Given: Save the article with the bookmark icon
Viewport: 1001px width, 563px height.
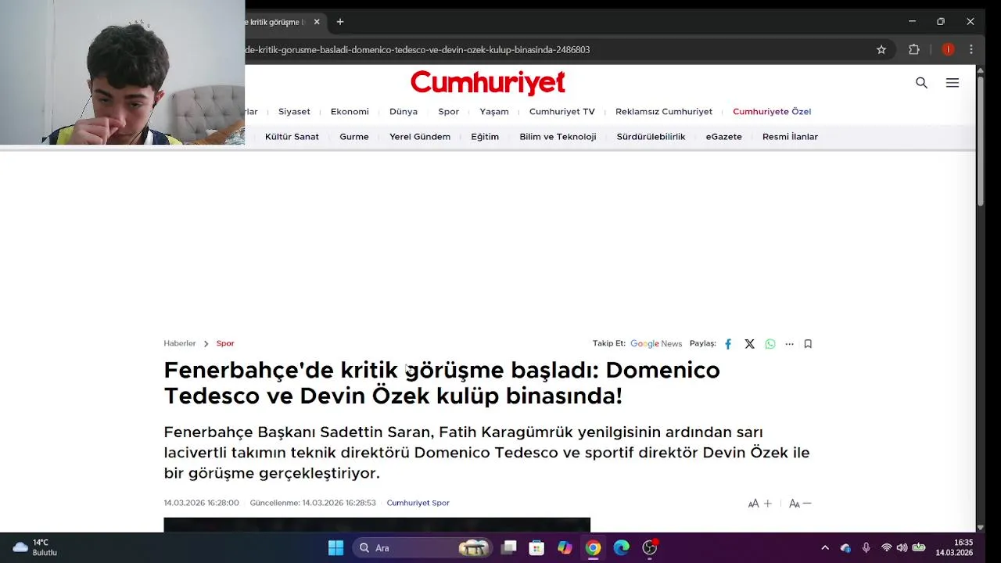Looking at the screenshot, I should pyautogui.click(x=808, y=344).
